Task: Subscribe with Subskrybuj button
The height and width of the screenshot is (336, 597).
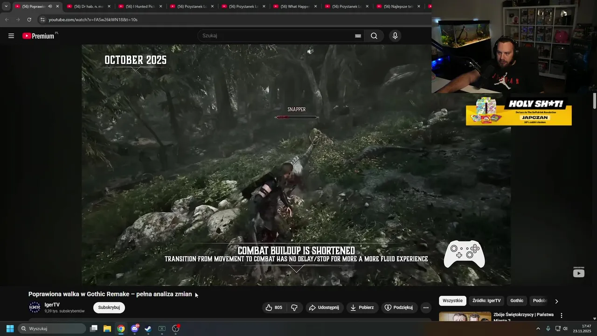Action: point(109,308)
